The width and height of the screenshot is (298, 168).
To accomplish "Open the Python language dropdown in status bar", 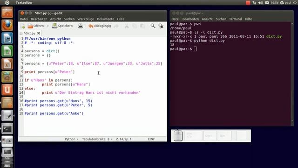I will pyautogui.click(x=71, y=139).
